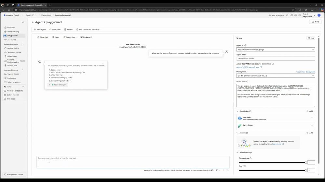
Task: Open browser downloads icon
Action: 312,10
